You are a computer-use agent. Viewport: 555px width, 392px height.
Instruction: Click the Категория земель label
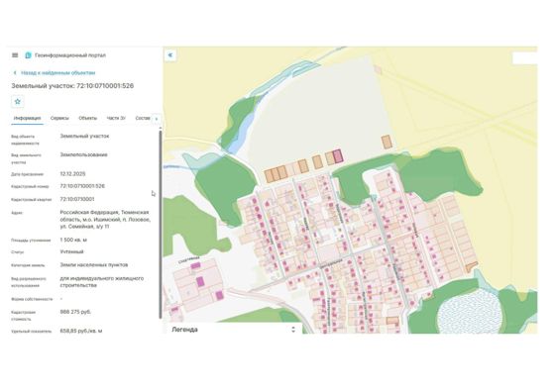point(28,265)
